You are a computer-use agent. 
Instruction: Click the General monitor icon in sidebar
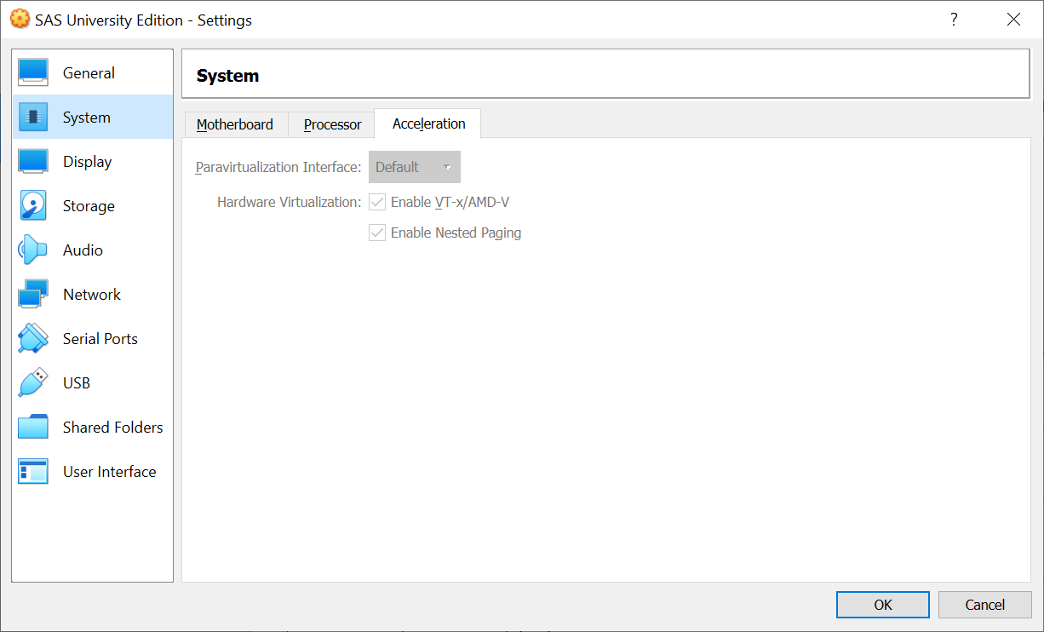[33, 73]
